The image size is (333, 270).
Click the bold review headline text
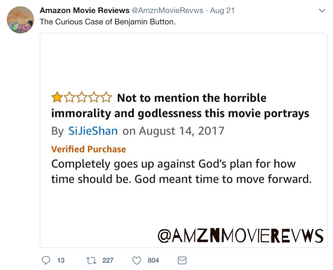(x=180, y=106)
